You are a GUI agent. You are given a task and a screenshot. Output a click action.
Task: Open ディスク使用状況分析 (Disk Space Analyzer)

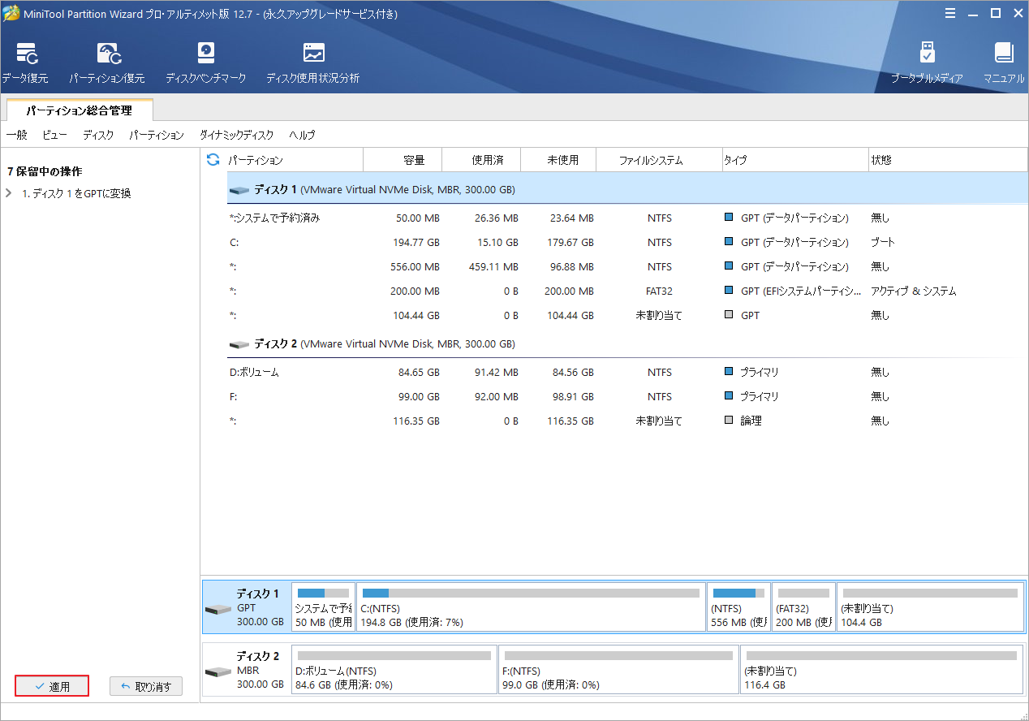point(312,61)
